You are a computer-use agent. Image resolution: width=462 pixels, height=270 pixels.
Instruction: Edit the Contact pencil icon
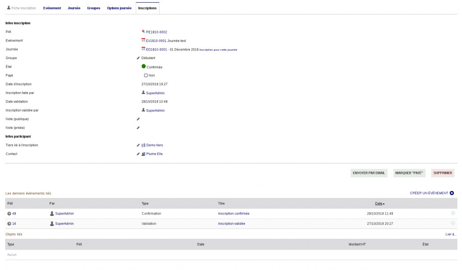click(138, 154)
